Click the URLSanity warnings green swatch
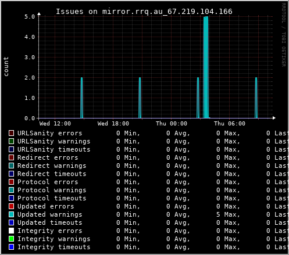Screen dimensions: 289x255 tap(12, 141)
